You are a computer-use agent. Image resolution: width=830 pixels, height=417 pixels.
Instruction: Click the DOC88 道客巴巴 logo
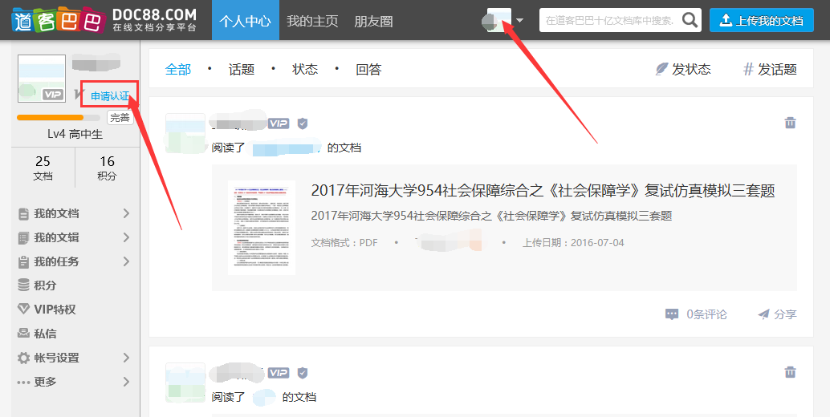click(104, 20)
